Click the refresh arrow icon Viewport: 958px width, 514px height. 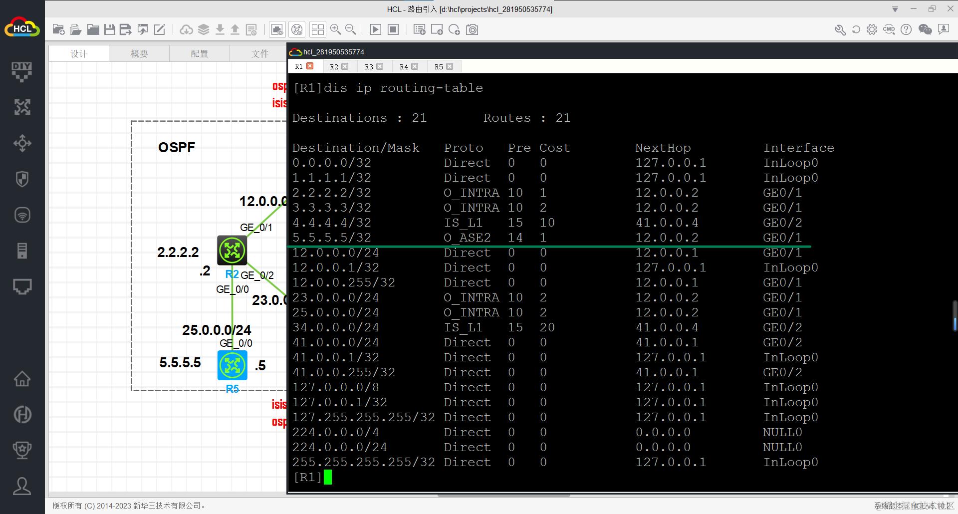(856, 29)
